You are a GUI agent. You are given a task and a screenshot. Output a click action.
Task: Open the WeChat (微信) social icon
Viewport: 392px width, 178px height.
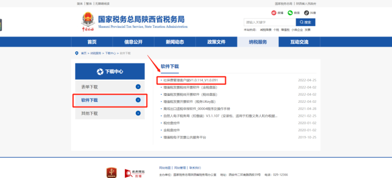pyautogui.click(x=290, y=13)
